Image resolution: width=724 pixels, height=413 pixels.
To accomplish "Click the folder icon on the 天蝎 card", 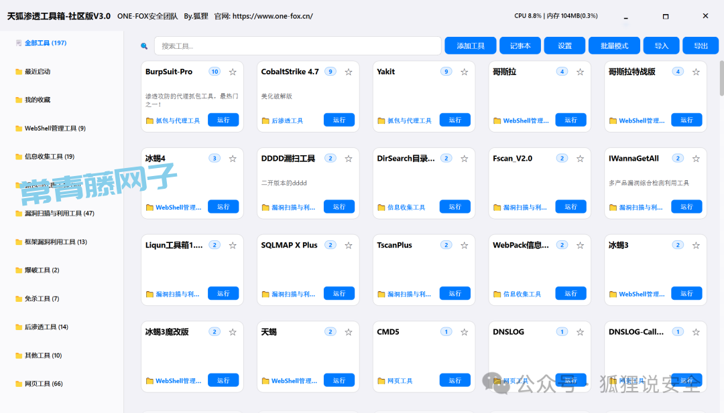I will 265,380.
